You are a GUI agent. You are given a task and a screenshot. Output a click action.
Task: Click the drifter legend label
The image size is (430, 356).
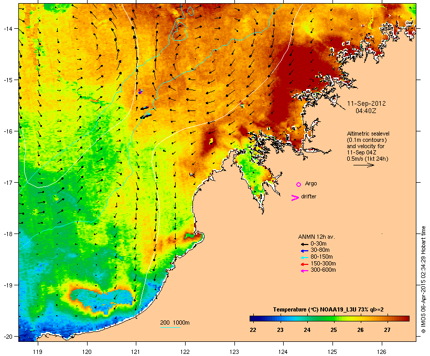click(x=308, y=196)
